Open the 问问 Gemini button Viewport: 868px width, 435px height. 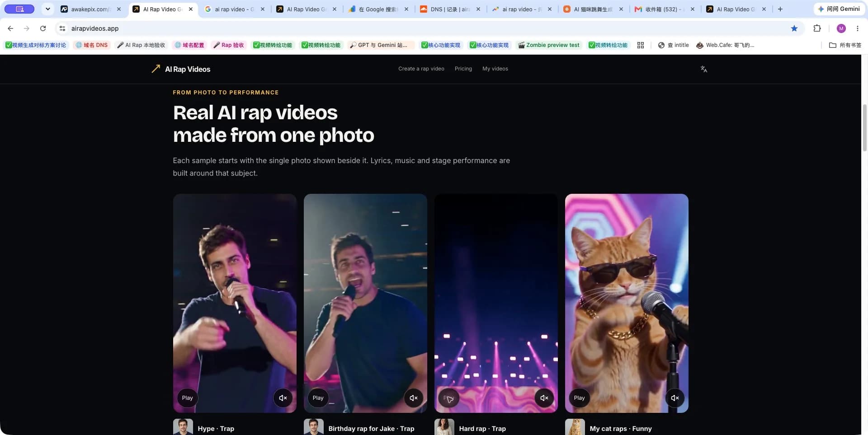(839, 9)
